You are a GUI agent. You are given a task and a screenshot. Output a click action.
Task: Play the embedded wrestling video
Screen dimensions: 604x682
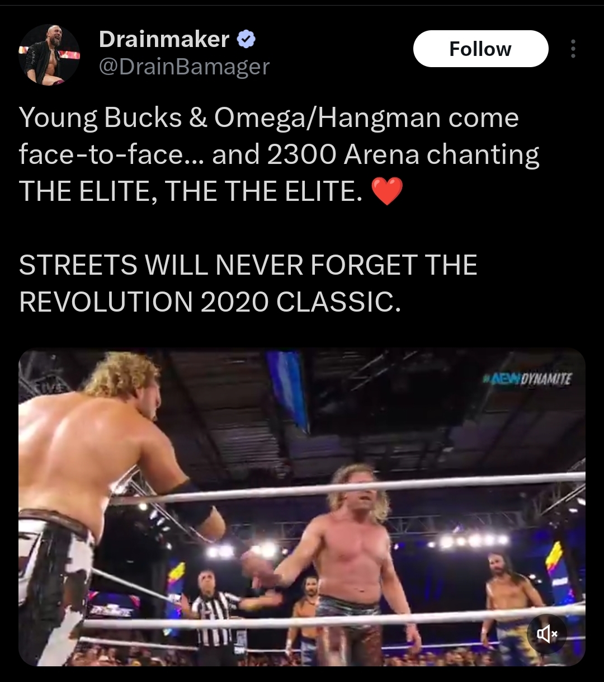pos(302,507)
